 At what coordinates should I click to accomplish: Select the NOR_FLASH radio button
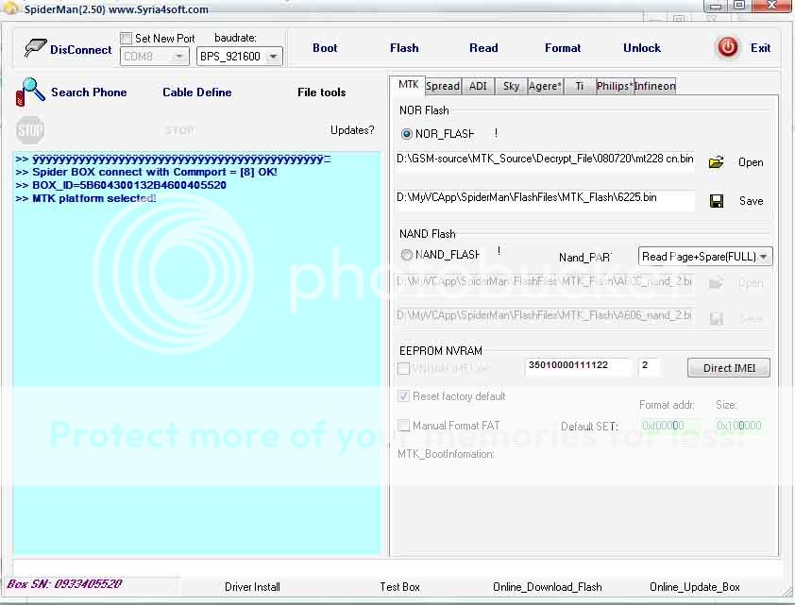(407, 134)
